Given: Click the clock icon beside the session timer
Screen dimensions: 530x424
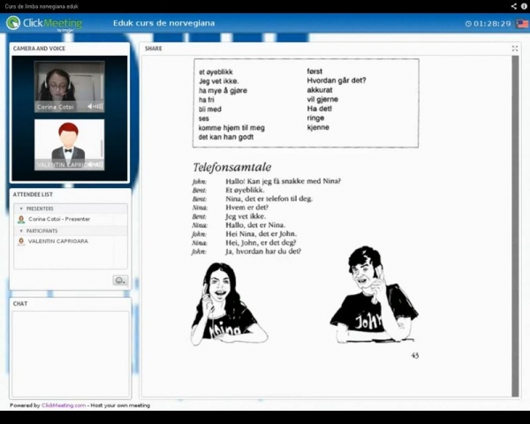Looking at the screenshot, I should [468, 24].
